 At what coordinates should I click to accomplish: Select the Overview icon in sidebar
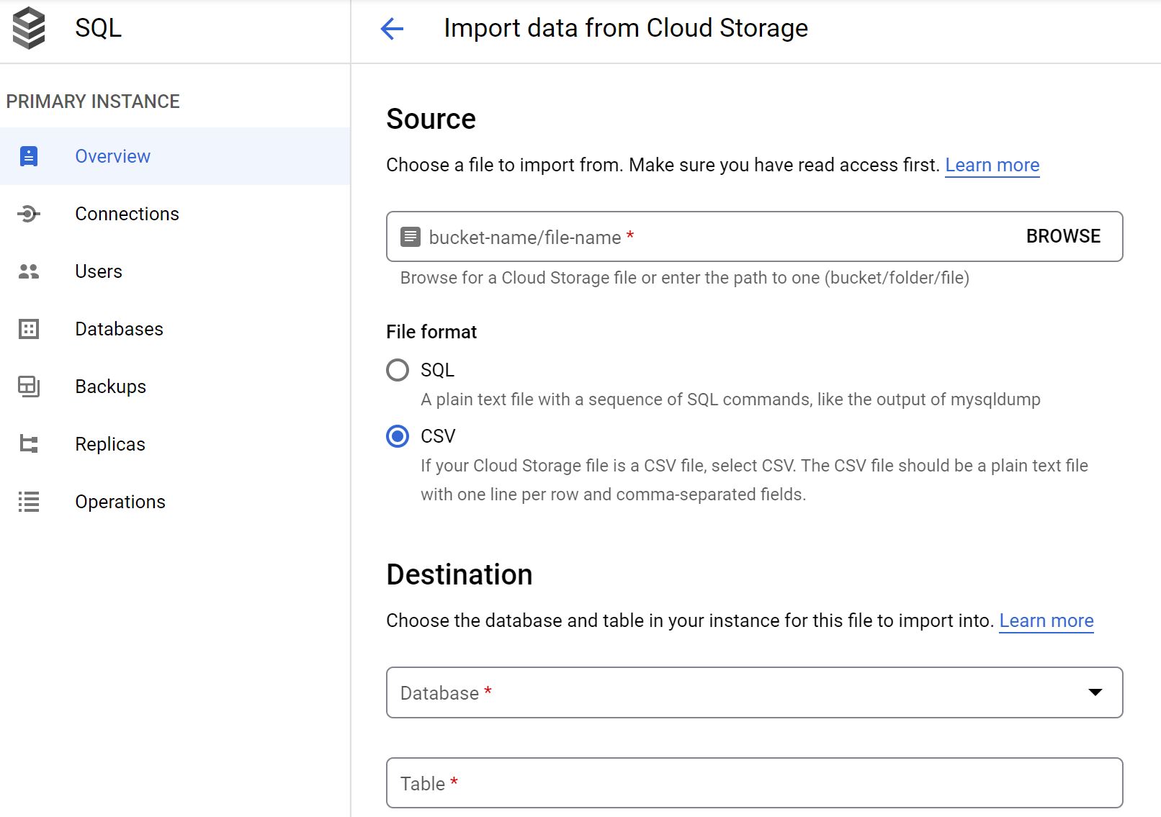29,155
